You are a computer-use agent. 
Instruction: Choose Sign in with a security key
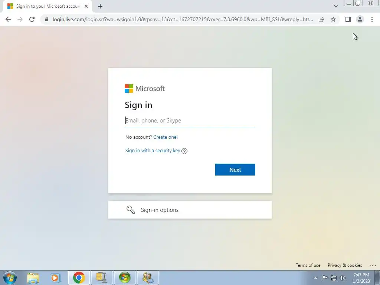click(x=153, y=151)
